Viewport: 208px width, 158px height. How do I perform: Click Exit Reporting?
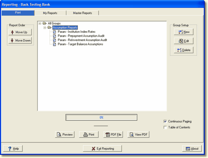coord(102,148)
